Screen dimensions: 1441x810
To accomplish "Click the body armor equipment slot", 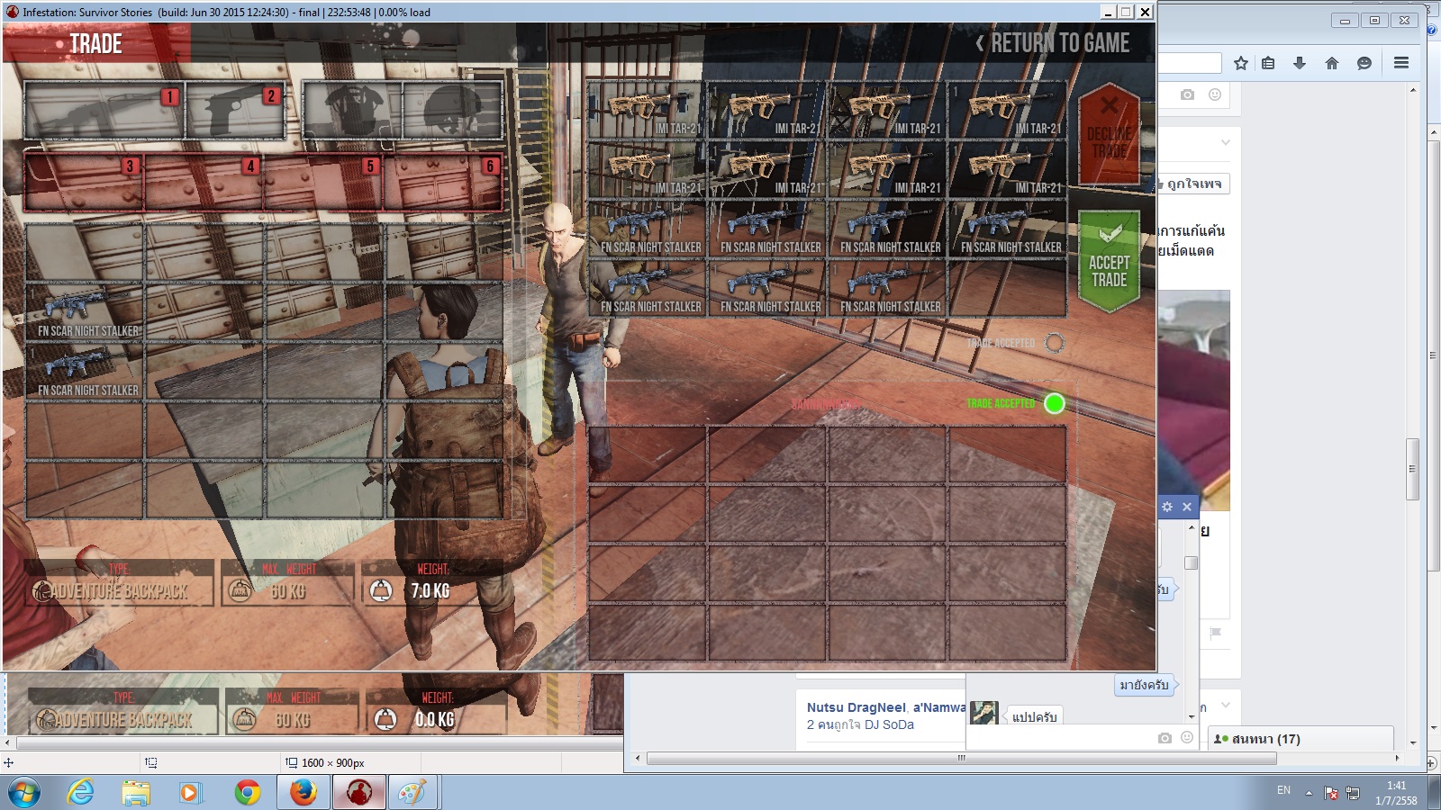I will click(352, 111).
